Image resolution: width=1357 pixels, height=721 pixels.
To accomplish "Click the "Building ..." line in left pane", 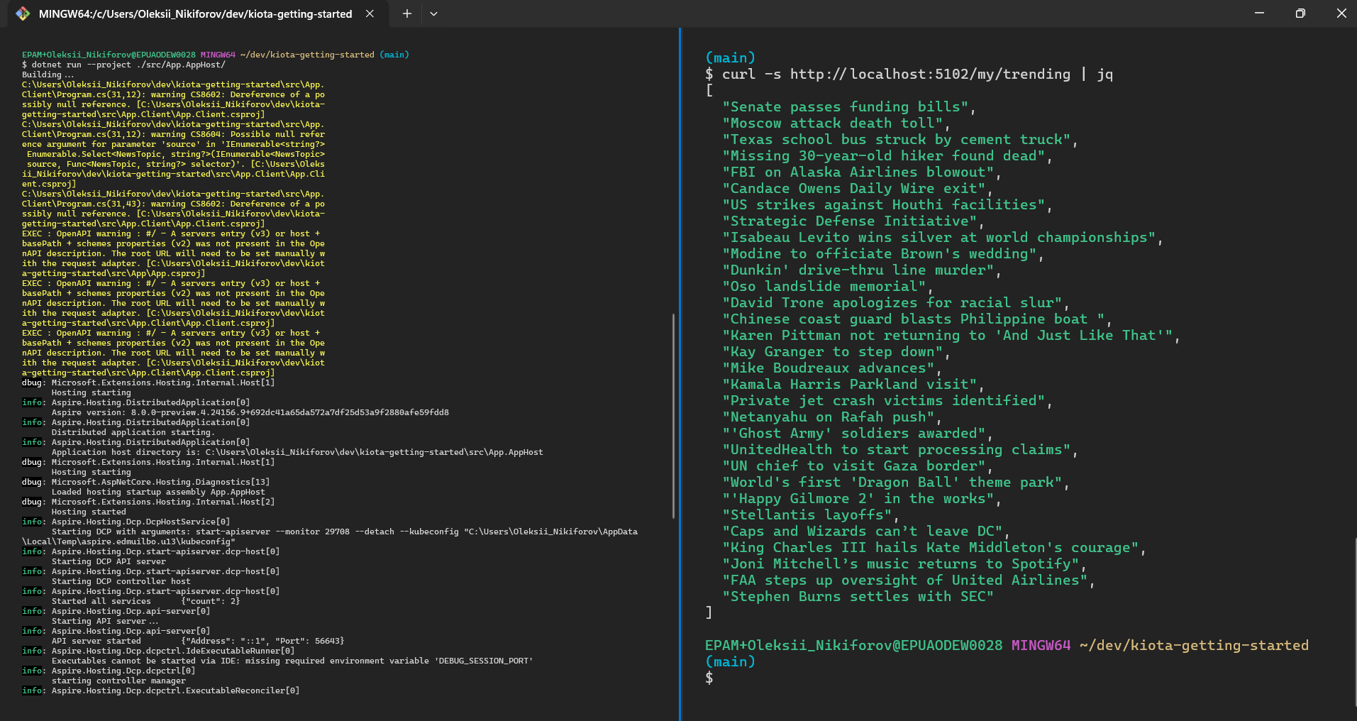I will tap(48, 75).
